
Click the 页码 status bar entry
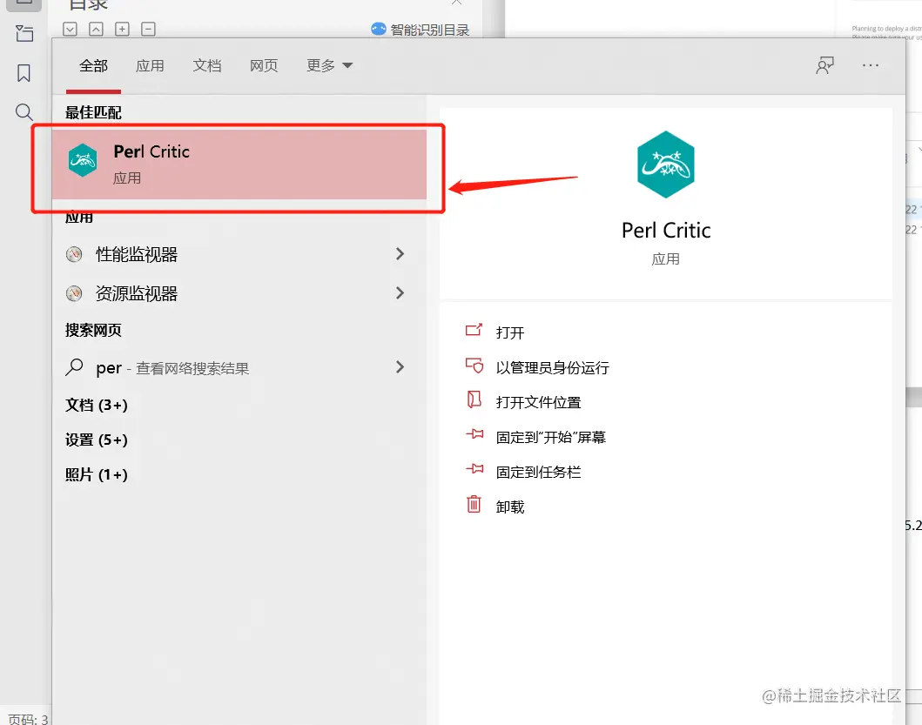pos(28,719)
